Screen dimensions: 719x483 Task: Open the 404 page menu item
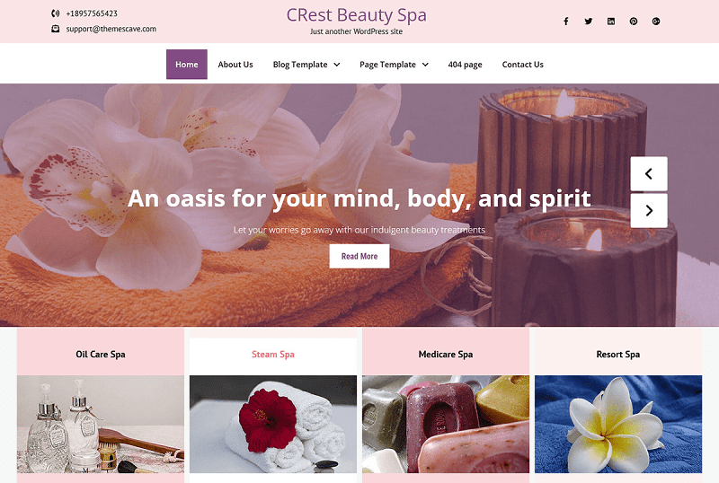[x=465, y=65]
